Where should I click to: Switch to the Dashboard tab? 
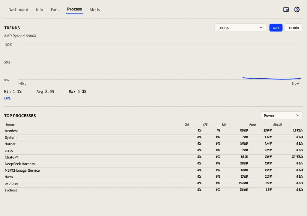click(x=18, y=10)
